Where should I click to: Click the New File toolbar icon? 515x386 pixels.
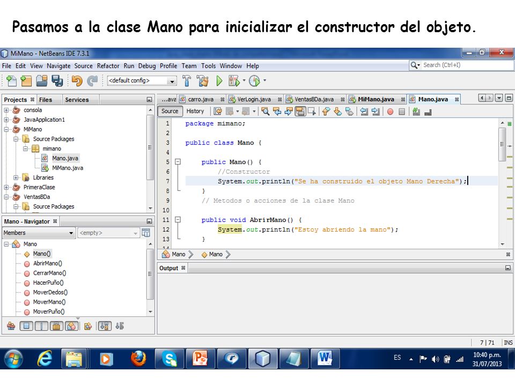click(12, 81)
